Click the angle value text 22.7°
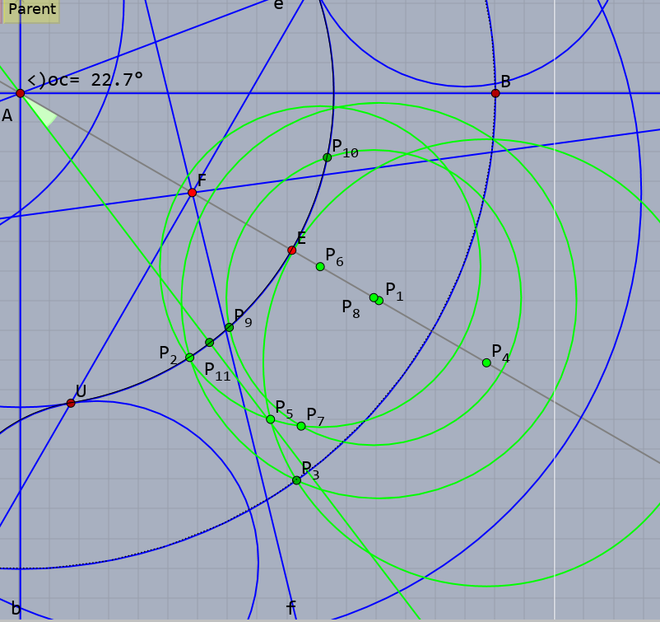The width and height of the screenshot is (660, 622). pos(117,79)
